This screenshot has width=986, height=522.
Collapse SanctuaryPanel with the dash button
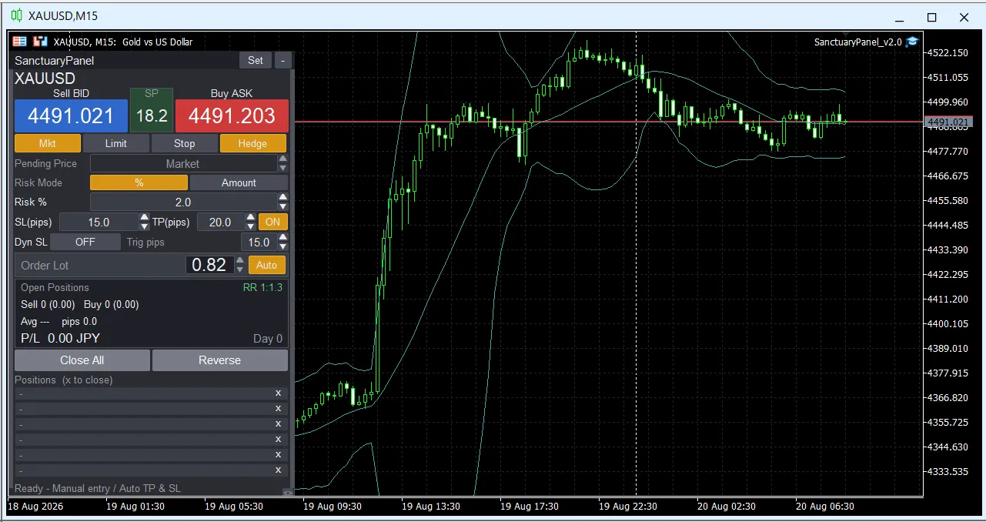(283, 60)
